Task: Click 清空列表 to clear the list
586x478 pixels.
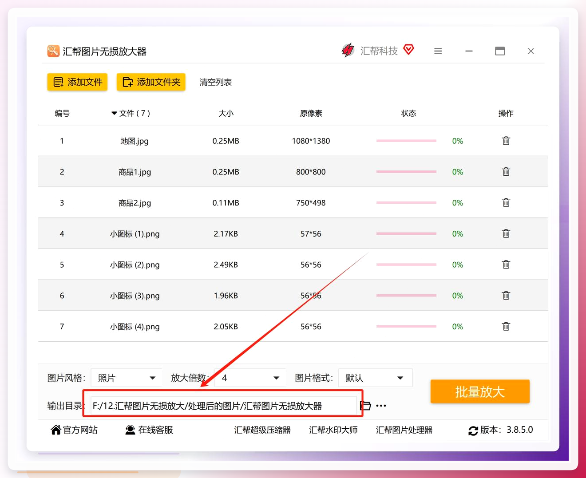Action: click(x=216, y=82)
